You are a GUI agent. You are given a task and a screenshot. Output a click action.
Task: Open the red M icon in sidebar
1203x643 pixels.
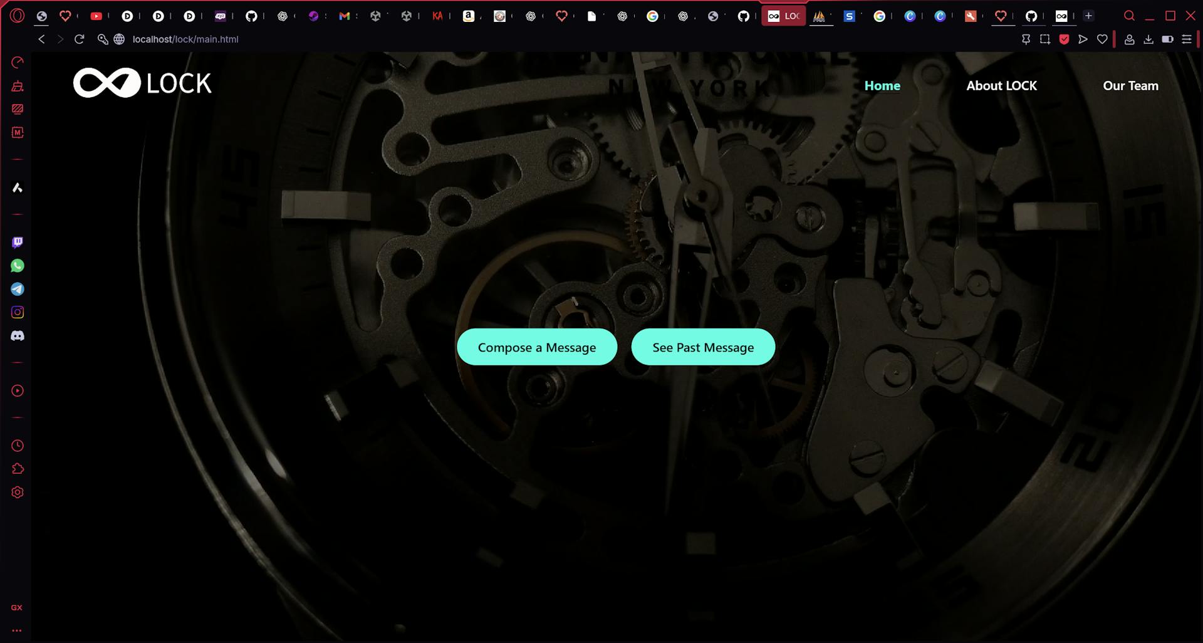[18, 132]
